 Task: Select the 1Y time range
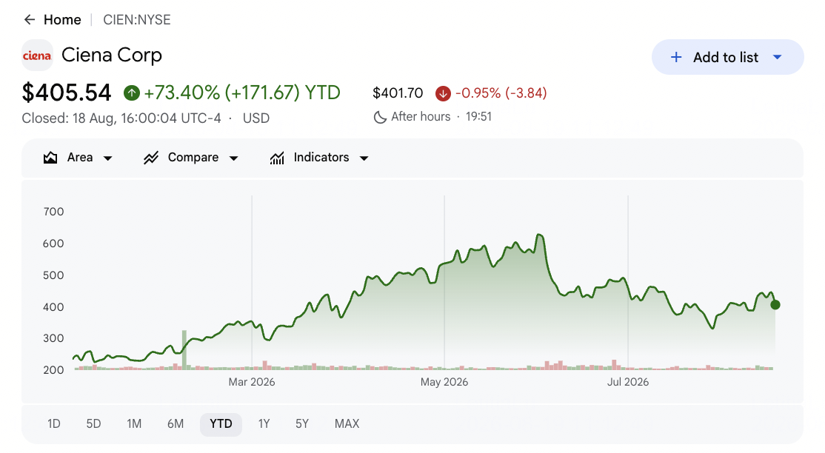tap(264, 424)
